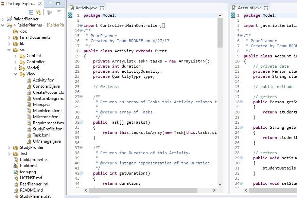Close the Activity.java editor tab

coord(102,7)
